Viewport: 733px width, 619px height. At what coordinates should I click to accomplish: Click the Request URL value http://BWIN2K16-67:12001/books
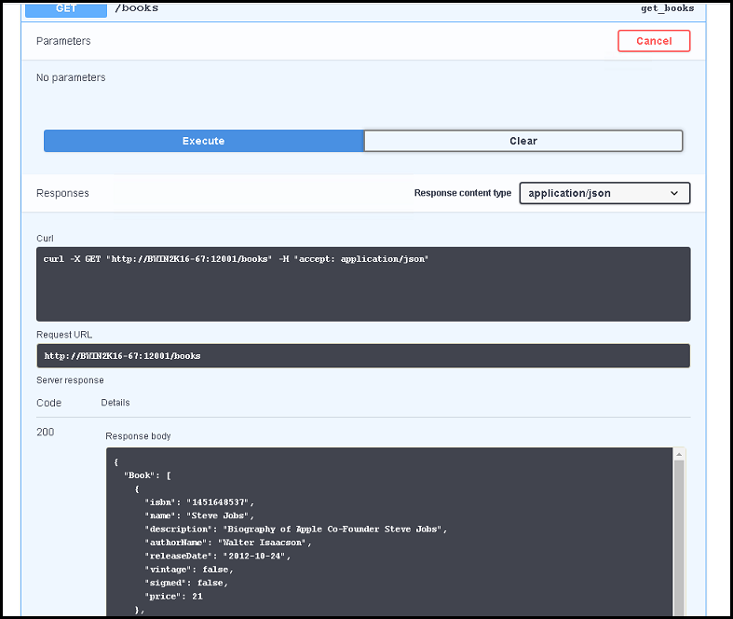pos(123,355)
